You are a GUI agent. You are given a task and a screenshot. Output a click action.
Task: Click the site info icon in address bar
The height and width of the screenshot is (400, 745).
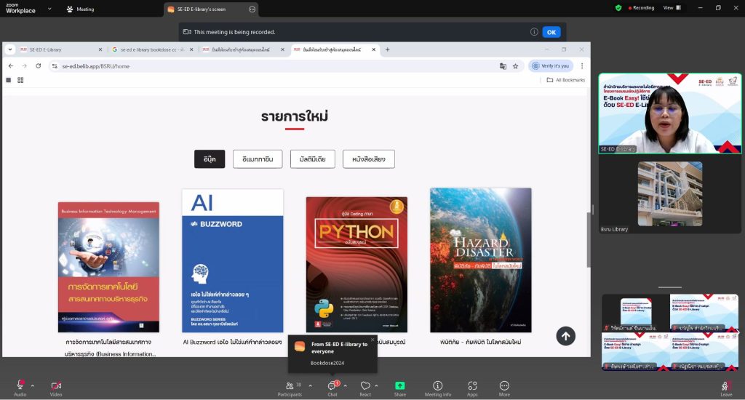tap(55, 66)
